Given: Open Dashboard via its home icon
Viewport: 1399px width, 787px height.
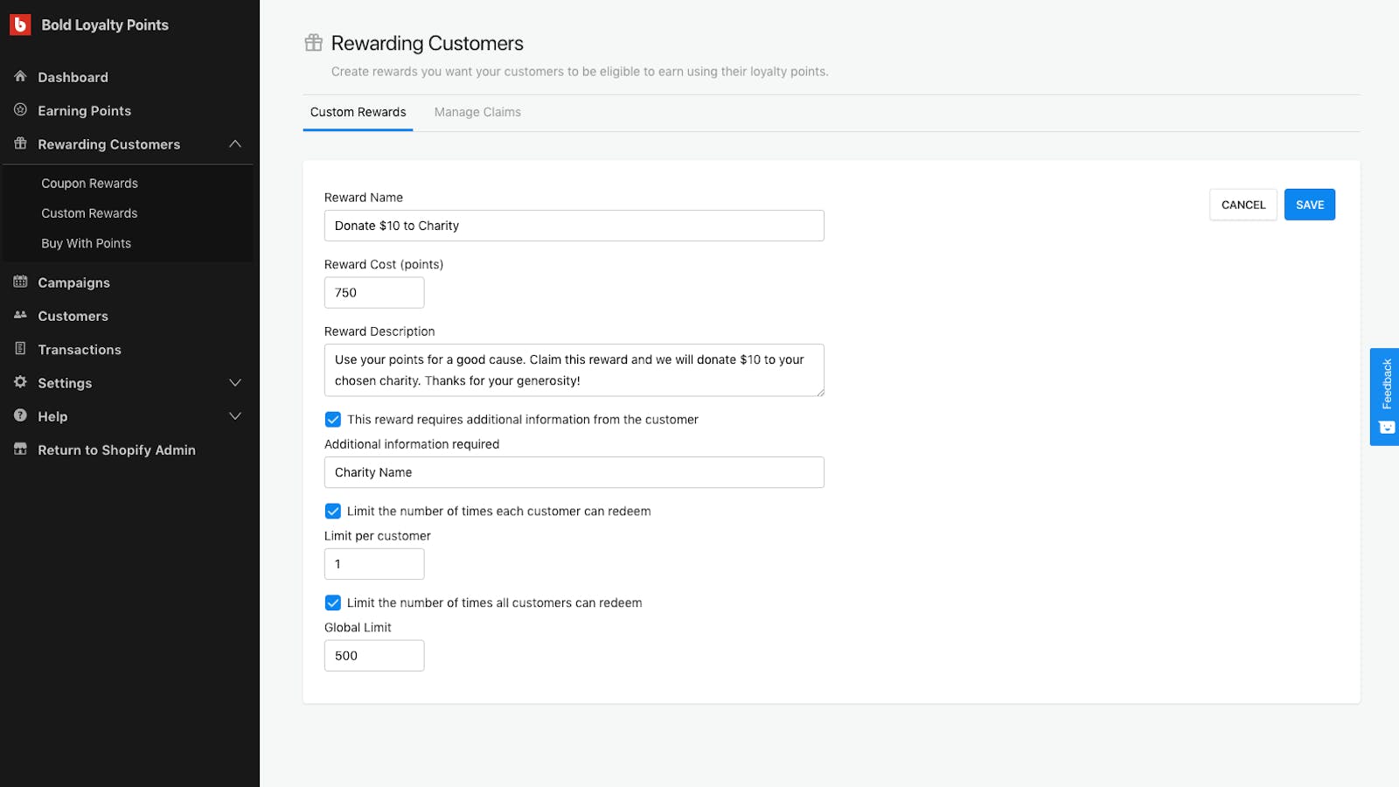Looking at the screenshot, I should [20, 77].
